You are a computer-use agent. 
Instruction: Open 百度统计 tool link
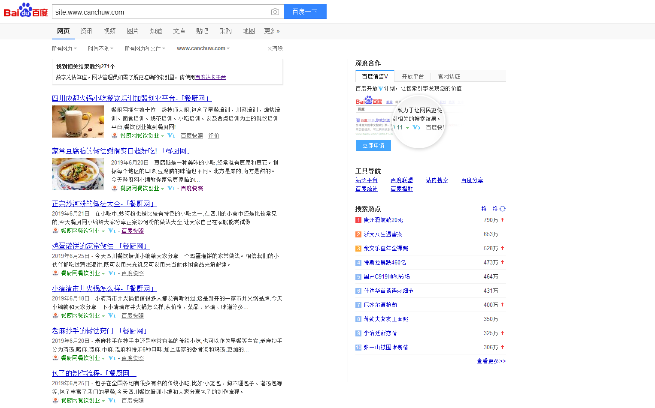(367, 189)
